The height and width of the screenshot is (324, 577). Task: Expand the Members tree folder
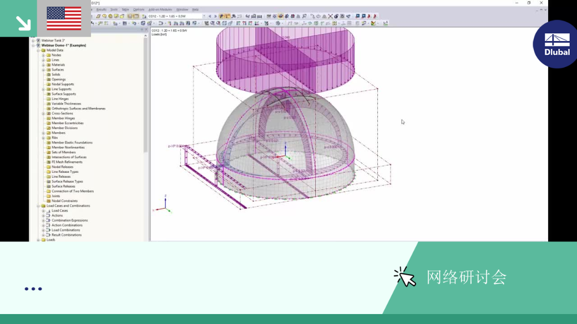pyautogui.click(x=43, y=133)
